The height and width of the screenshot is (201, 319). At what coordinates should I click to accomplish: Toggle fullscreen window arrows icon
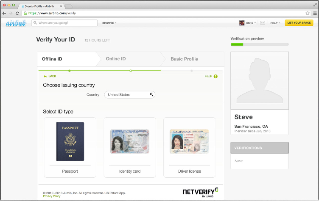coord(315,5)
